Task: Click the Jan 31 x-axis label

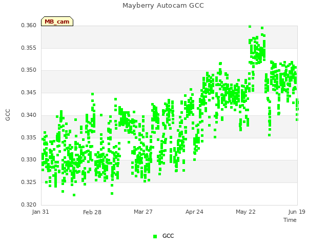Action: [x=40, y=212]
